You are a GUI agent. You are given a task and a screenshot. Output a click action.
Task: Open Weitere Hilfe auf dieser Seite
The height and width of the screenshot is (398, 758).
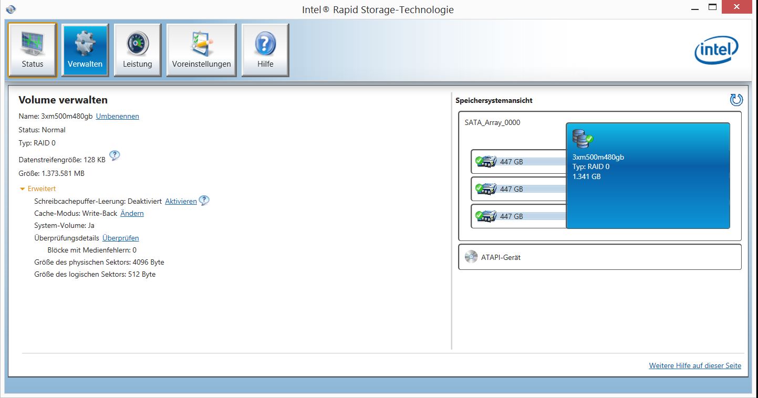tap(694, 365)
